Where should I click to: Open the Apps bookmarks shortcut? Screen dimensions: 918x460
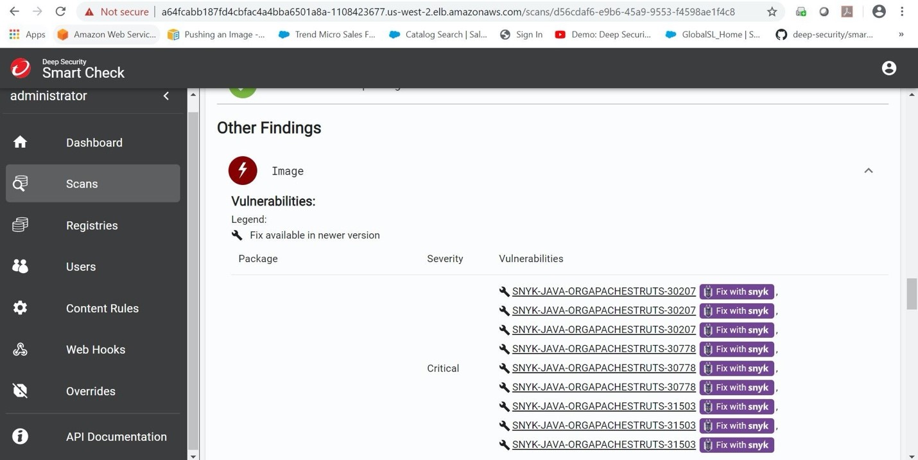[27, 35]
